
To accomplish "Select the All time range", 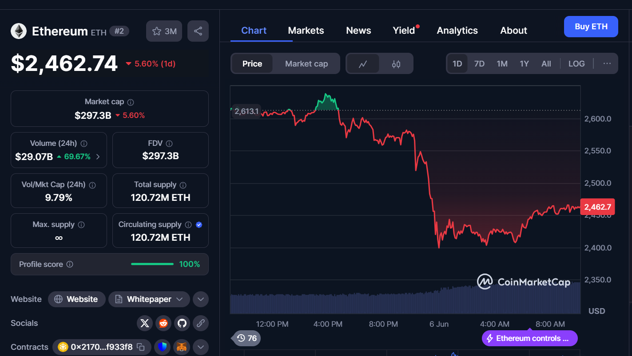I will click(x=546, y=64).
